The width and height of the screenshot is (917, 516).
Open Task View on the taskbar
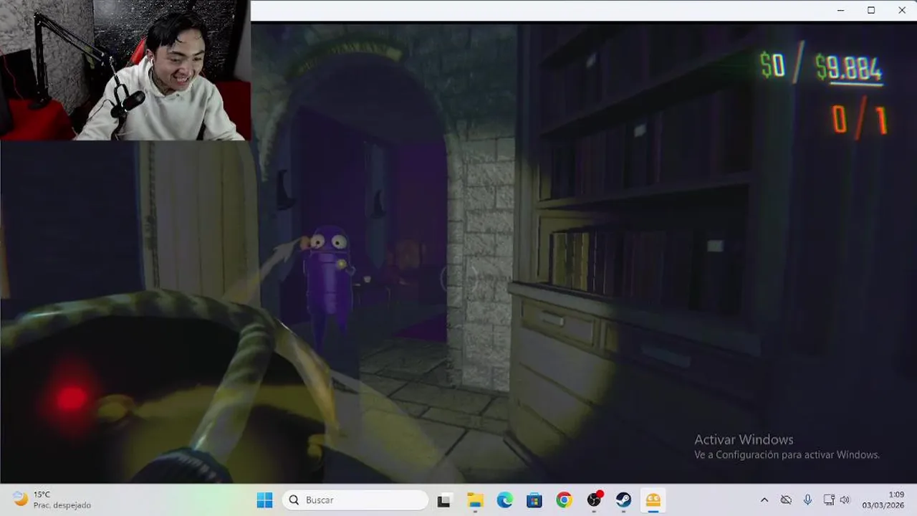pyautogui.click(x=444, y=500)
